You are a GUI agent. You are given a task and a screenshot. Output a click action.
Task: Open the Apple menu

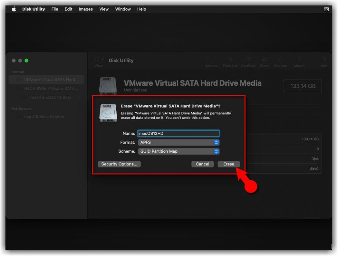pos(14,9)
